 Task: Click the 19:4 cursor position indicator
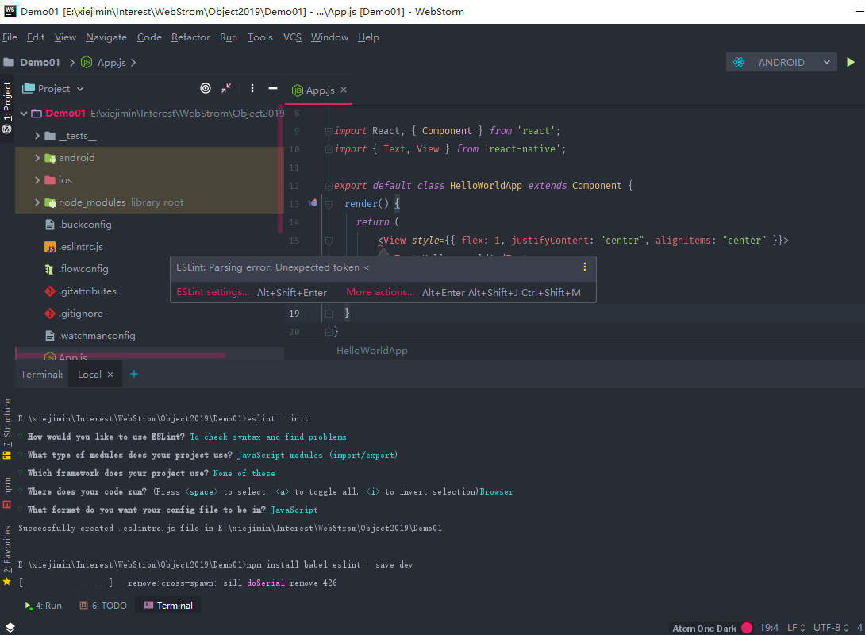(x=769, y=628)
